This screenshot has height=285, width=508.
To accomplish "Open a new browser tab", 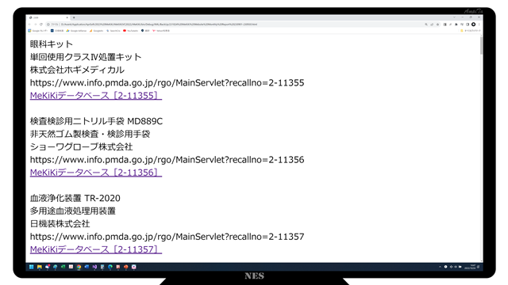I will click(74, 17).
